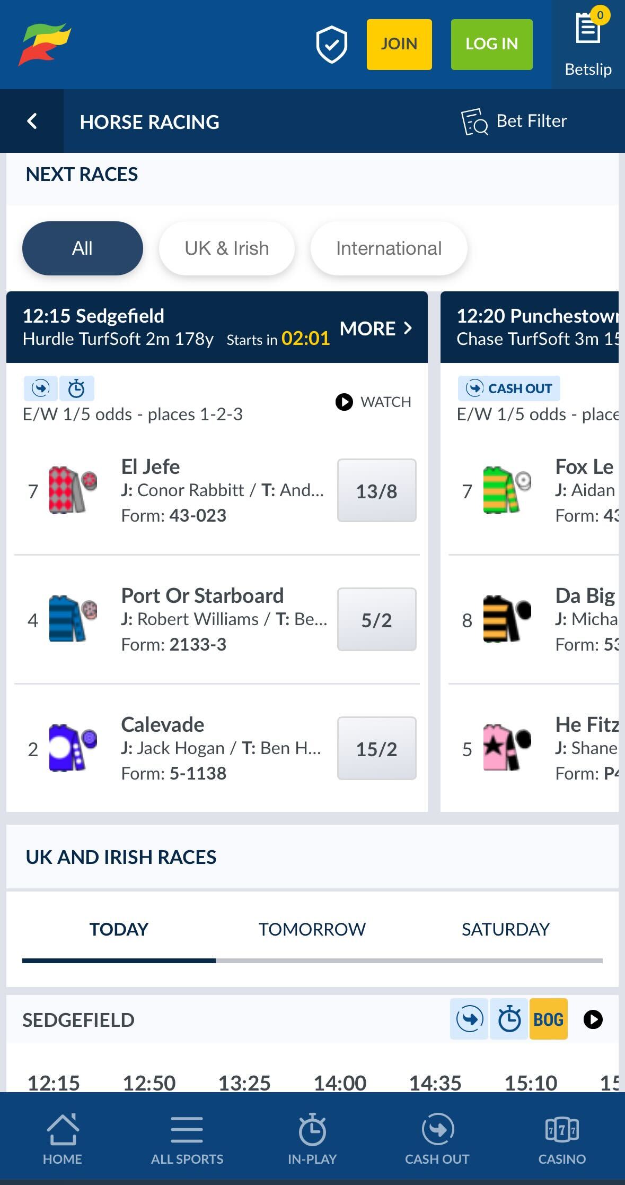625x1185 pixels.
Task: Switch to the International filter pill
Action: [x=389, y=248]
